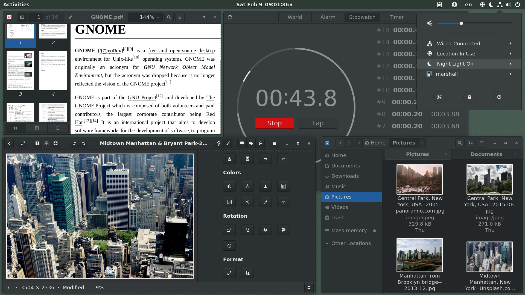Select the color picker tool in image editor
The image size is (525, 295).
(x=266, y=202)
